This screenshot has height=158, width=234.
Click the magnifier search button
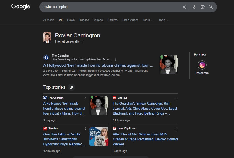click(x=211, y=7)
